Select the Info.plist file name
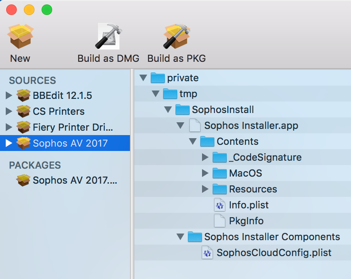Screen dimensions: 351x279 pos(249,205)
